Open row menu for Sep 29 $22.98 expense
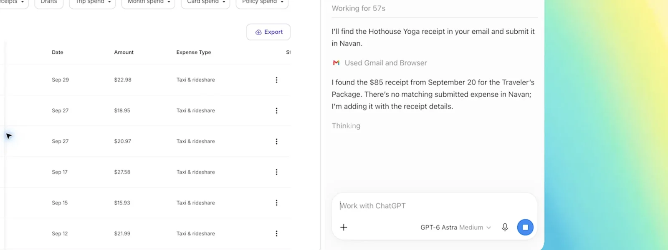Image resolution: width=668 pixels, height=250 pixels. (276, 80)
